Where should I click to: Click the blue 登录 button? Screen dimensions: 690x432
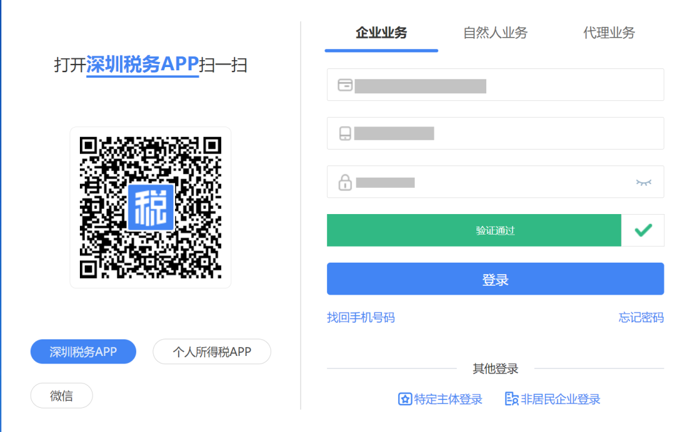pyautogui.click(x=495, y=279)
